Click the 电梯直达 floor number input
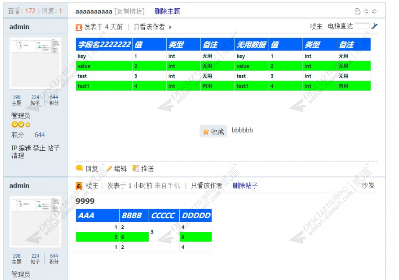Screen dimensions: 399x280 (x=362, y=26)
